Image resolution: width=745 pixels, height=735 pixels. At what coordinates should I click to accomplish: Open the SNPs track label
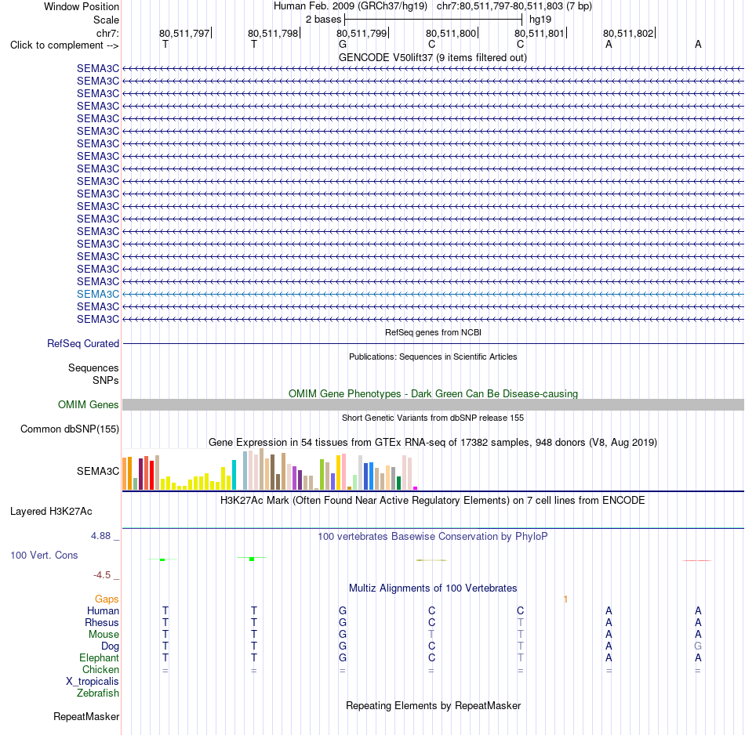click(x=106, y=380)
